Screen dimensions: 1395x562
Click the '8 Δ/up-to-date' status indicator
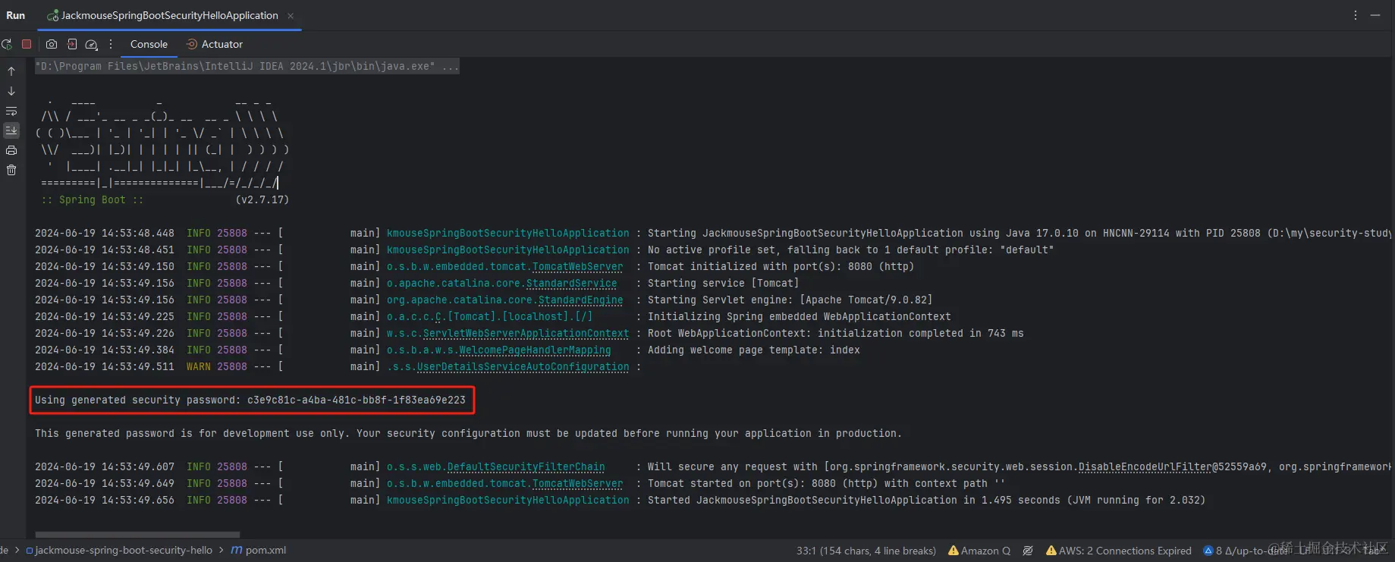click(1246, 551)
